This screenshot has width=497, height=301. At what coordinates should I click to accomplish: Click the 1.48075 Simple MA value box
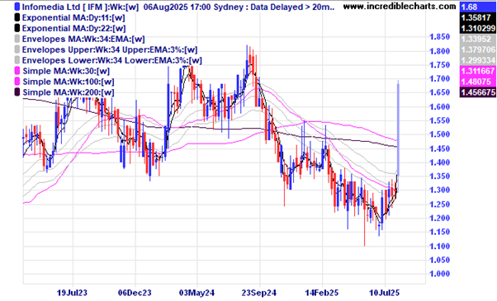click(478, 82)
